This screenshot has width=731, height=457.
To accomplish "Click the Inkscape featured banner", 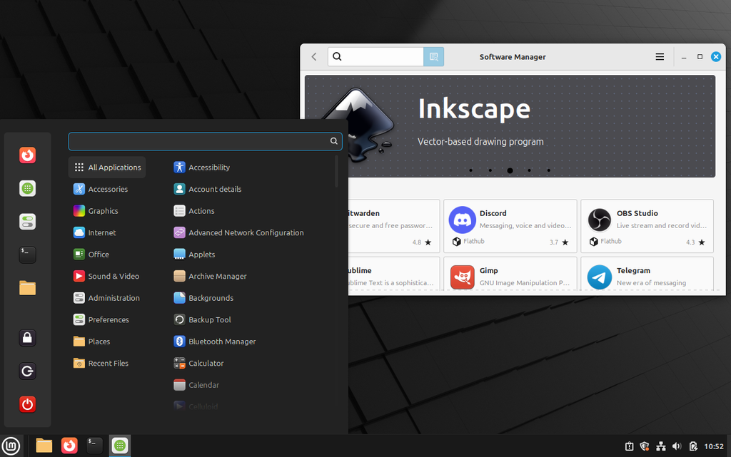I will (x=510, y=126).
